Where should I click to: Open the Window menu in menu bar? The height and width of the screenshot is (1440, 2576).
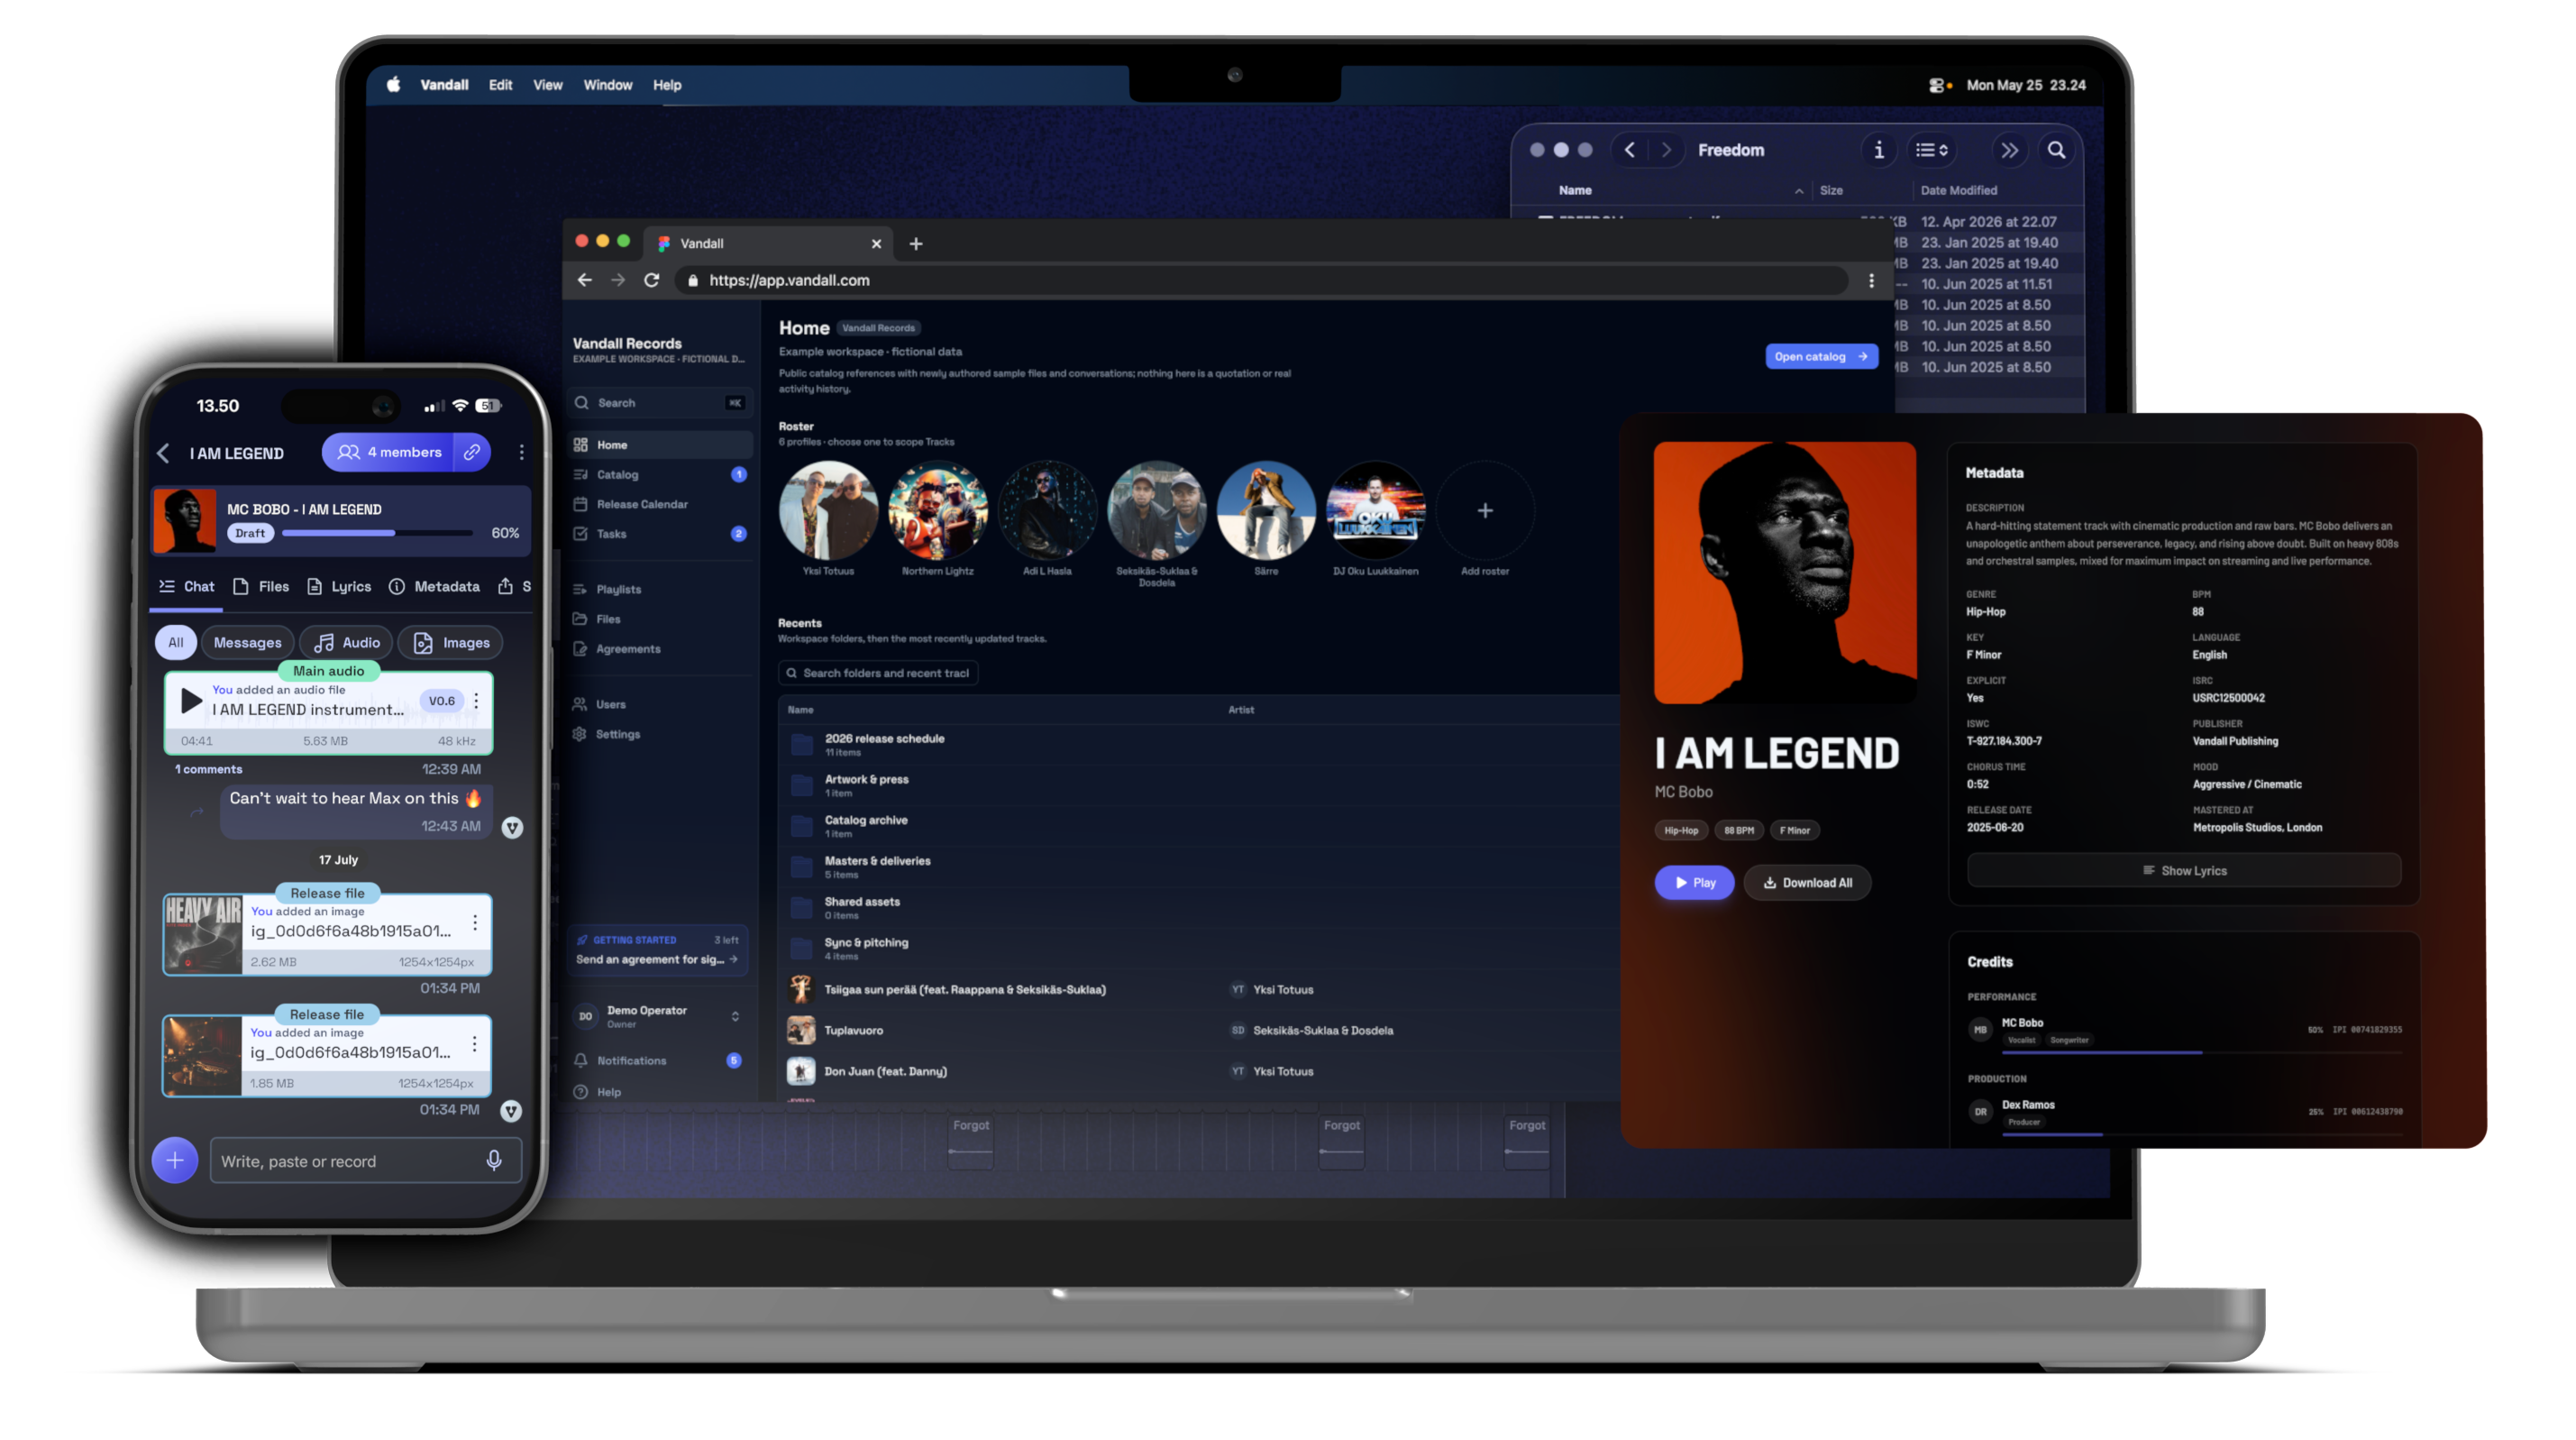[x=607, y=85]
